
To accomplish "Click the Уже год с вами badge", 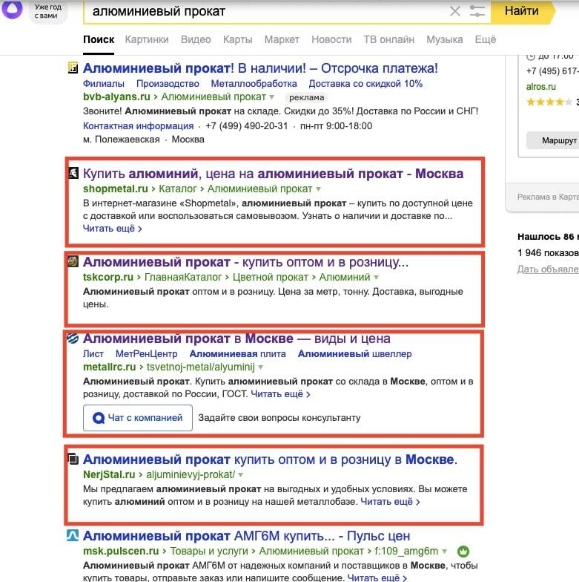I will click(x=47, y=11).
